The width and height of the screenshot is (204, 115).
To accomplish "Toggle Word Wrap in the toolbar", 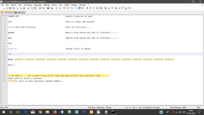I will pos(72,8).
